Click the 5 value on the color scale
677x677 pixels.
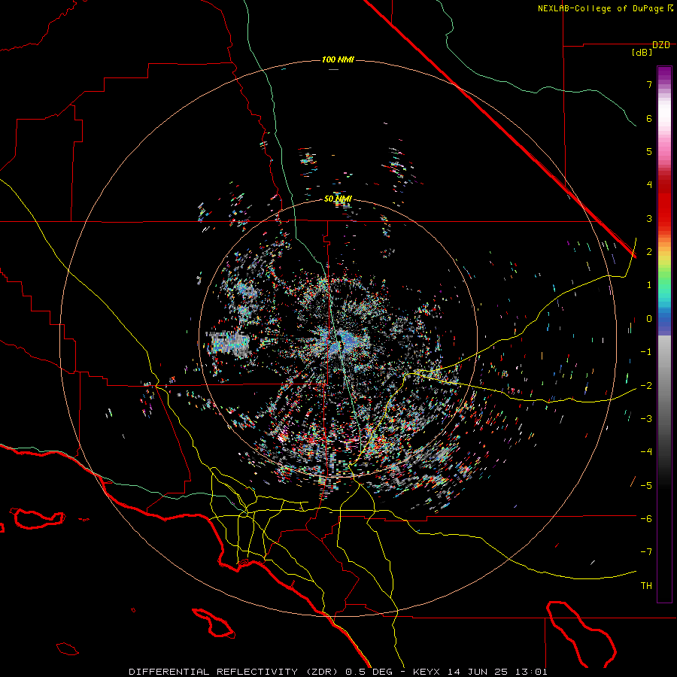pos(649,151)
